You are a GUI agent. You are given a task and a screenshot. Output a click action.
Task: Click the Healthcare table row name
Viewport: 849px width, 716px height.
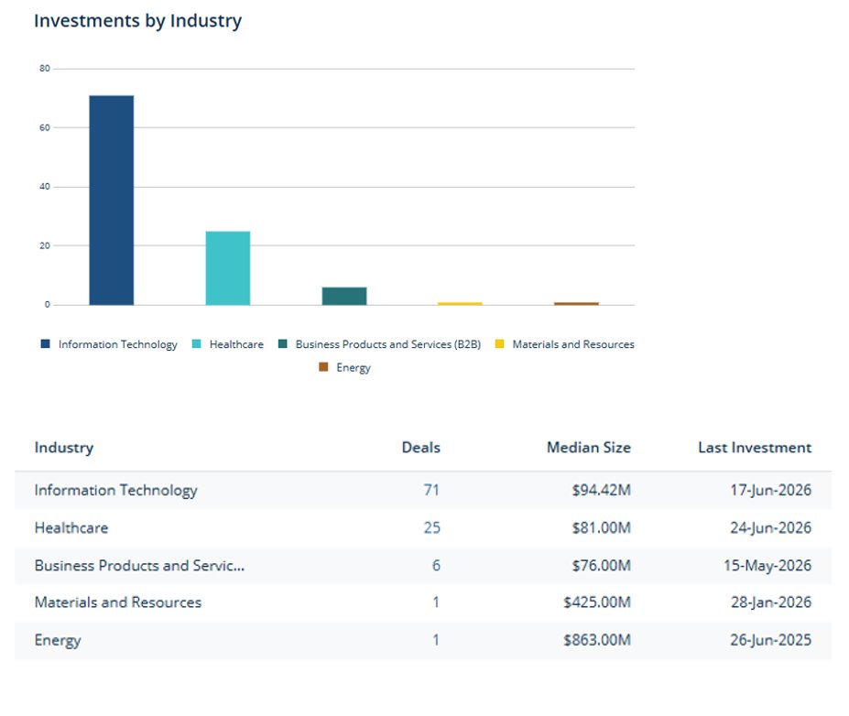[x=71, y=527]
